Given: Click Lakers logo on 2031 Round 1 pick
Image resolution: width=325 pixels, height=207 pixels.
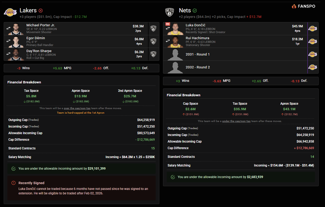Looking at the screenshot, I should (313, 54).
